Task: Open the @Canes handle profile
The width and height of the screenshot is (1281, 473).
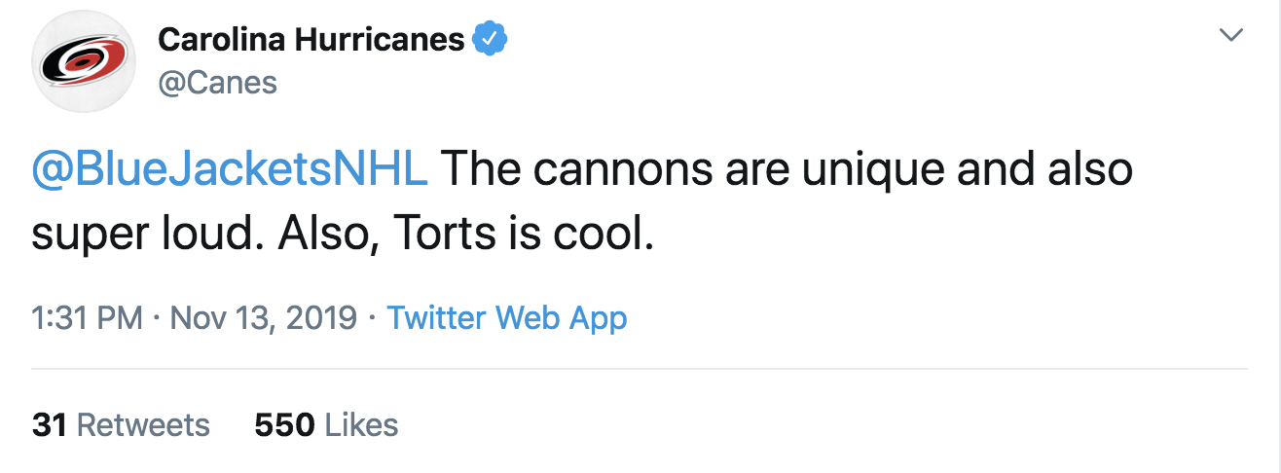Action: pos(217,83)
